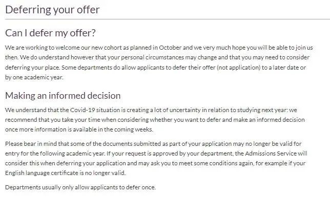Click 'English language certificate' text

tap(42, 173)
